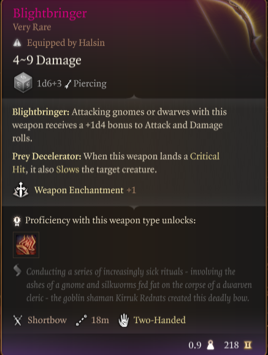Click the 4~9 Damage text
Image resolution: width=268 pixels, height=355 pixels.
(47, 60)
